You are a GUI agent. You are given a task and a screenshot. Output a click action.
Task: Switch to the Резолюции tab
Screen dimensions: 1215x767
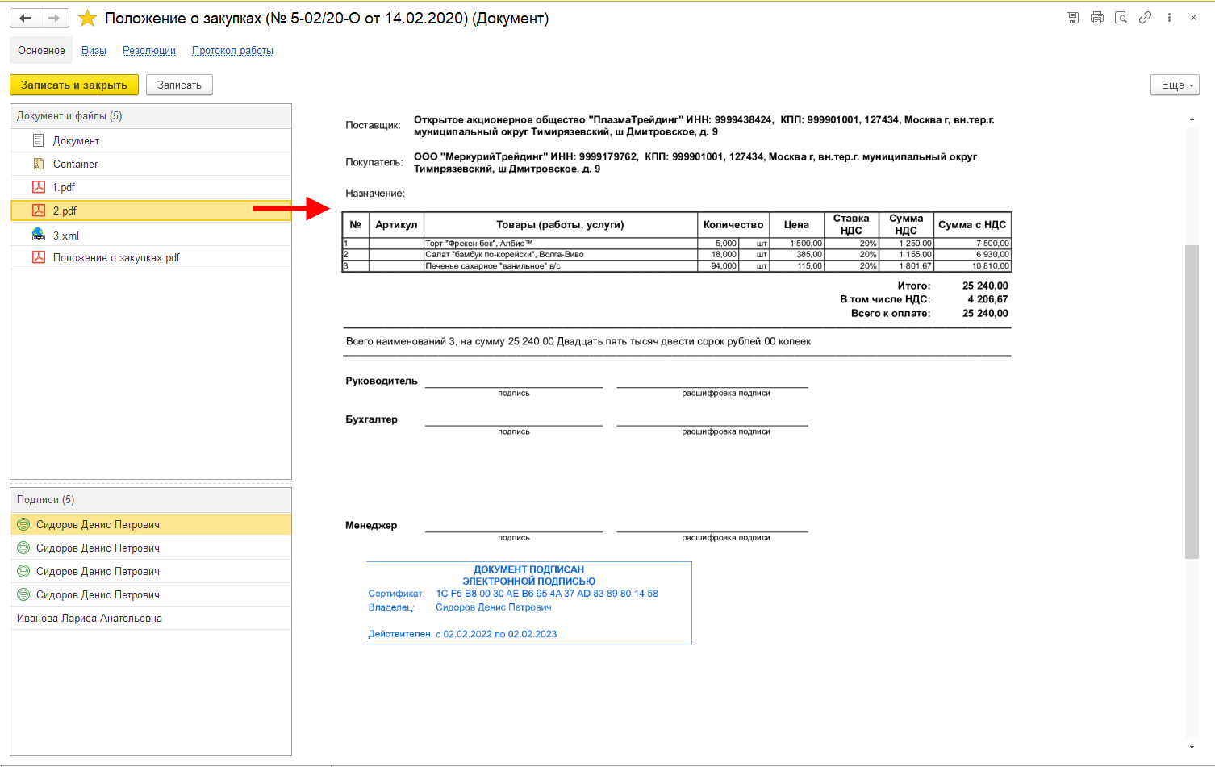point(149,50)
